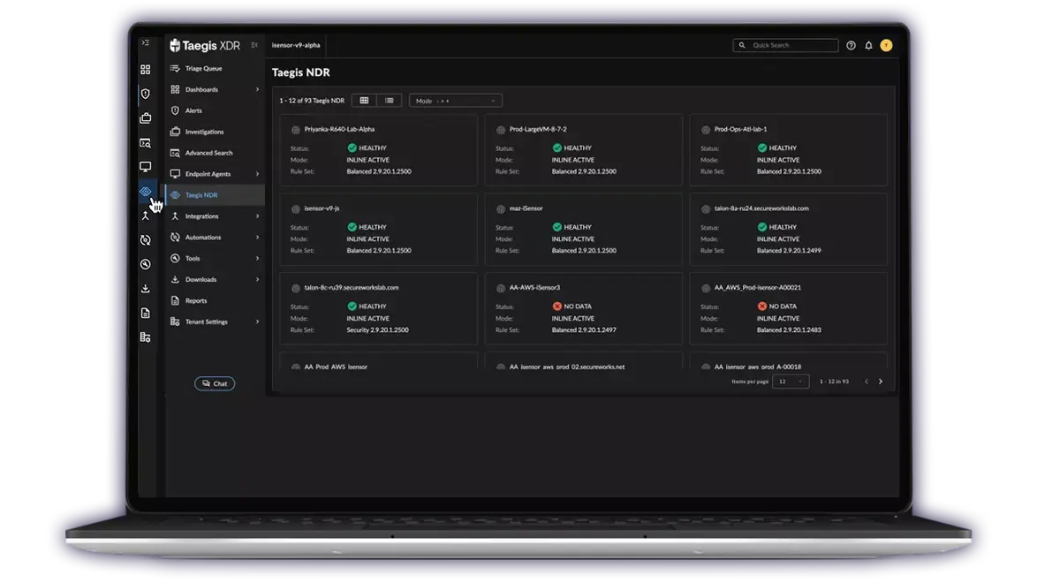Expand Endpoint Agents submenu chevron

pyautogui.click(x=257, y=174)
